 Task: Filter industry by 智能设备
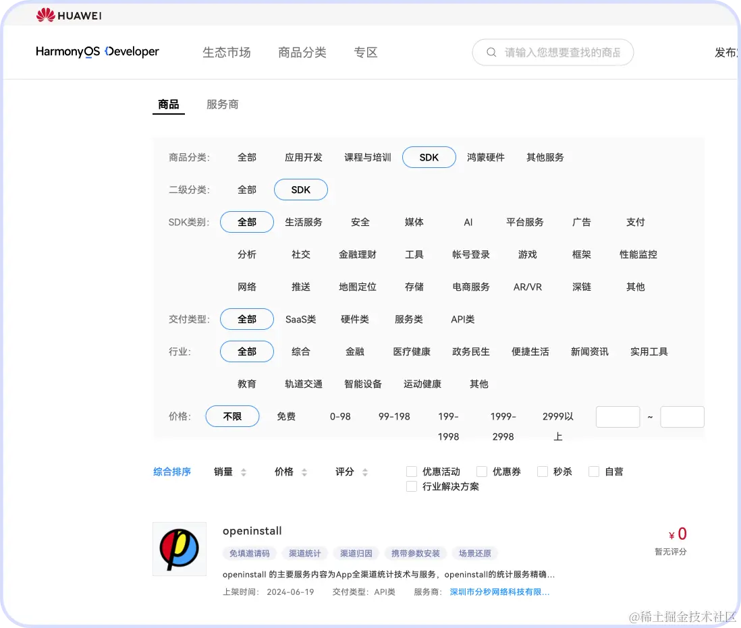point(363,384)
